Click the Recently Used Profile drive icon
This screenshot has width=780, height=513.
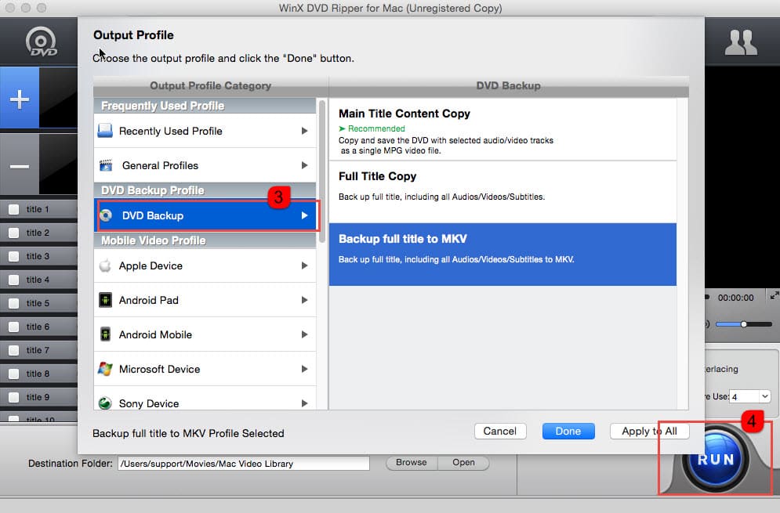pyautogui.click(x=105, y=131)
